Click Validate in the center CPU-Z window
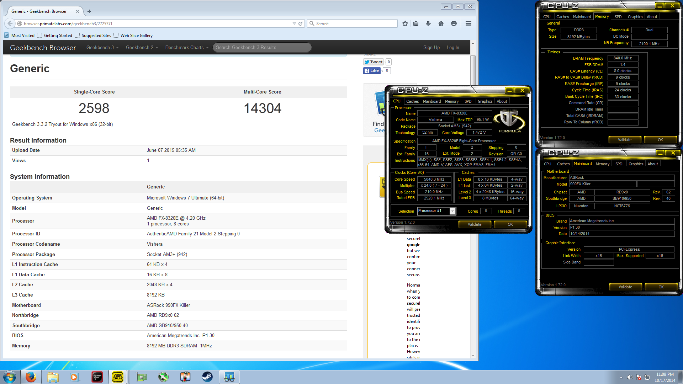The image size is (683, 384). [475, 224]
